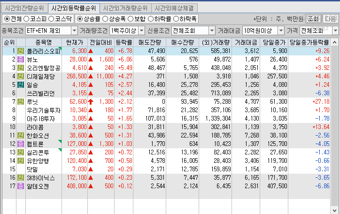This screenshot has height=214, width=340.
Task: Select the 우리기술투자 stock name
Action: coord(44,110)
